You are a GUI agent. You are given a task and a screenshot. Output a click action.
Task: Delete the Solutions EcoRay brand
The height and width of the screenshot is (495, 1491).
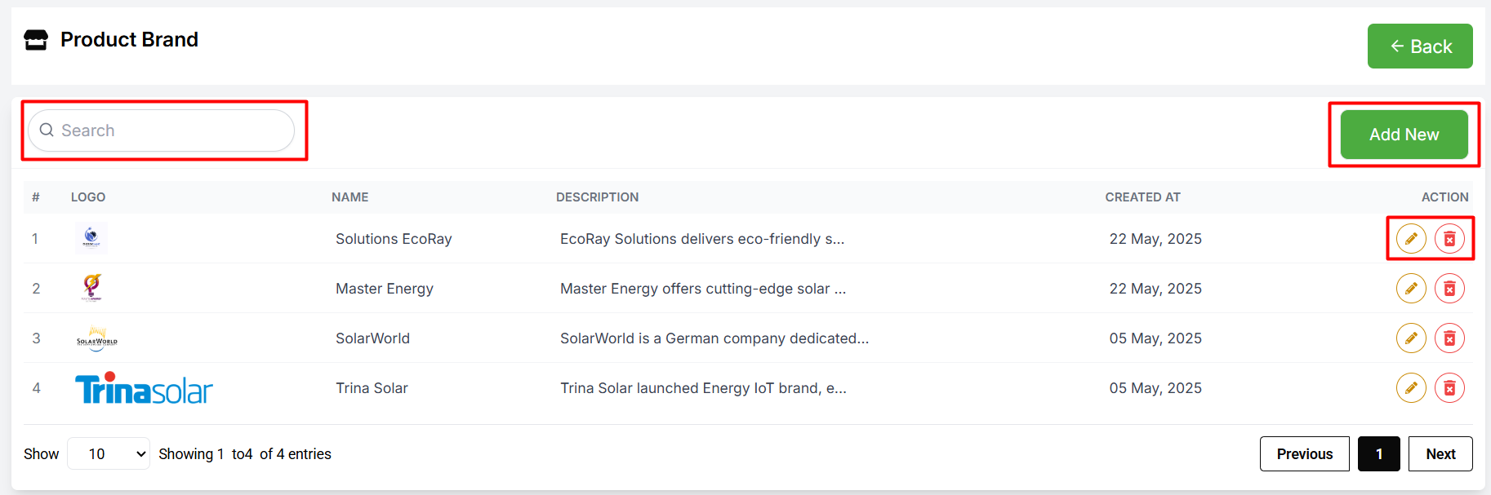click(x=1449, y=239)
